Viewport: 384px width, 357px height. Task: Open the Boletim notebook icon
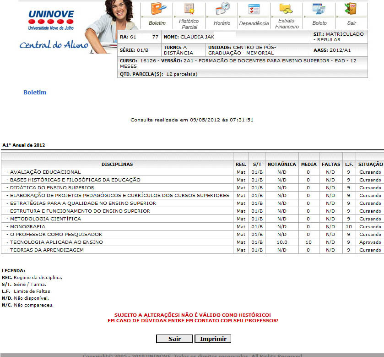click(x=158, y=8)
